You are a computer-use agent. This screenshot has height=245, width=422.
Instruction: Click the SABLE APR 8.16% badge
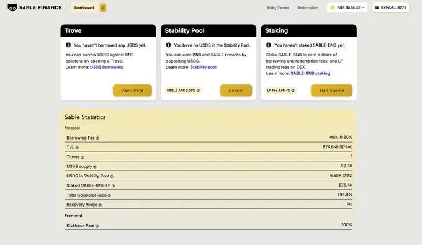pyautogui.click(x=183, y=91)
